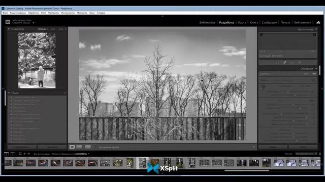Select the Healing brush tool

tap(285, 62)
